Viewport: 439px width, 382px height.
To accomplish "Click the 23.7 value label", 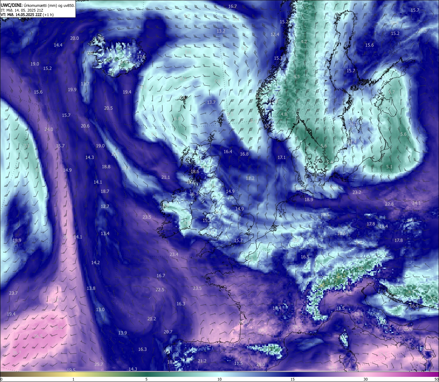I will (13, 293).
